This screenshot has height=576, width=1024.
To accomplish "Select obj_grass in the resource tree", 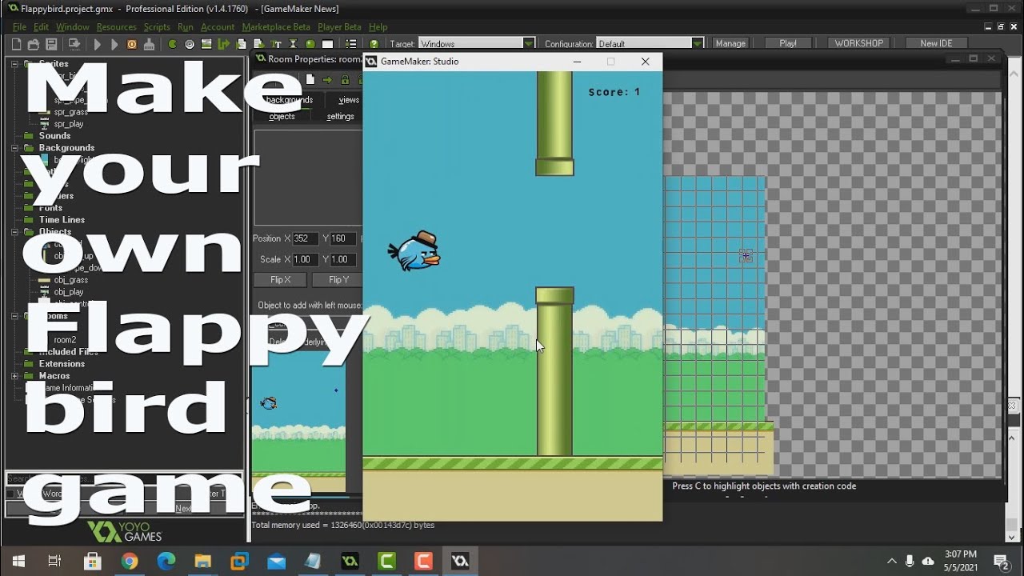I will pos(71,280).
